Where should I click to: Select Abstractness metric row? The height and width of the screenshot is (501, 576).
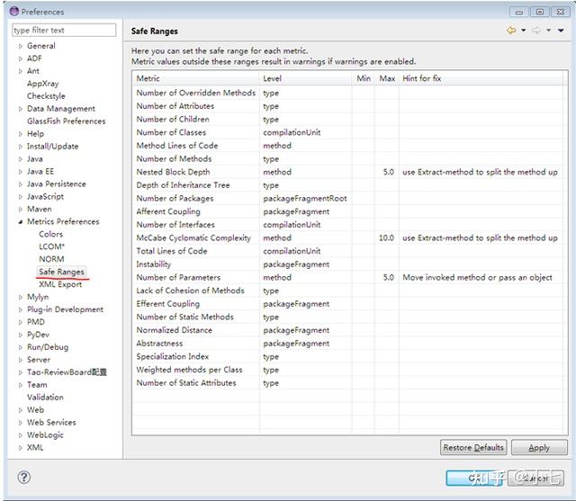(x=347, y=344)
